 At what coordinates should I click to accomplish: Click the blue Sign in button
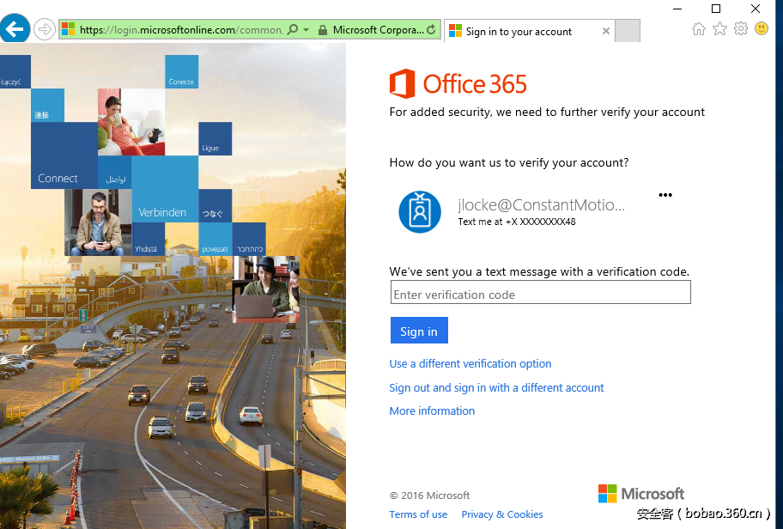[419, 330]
